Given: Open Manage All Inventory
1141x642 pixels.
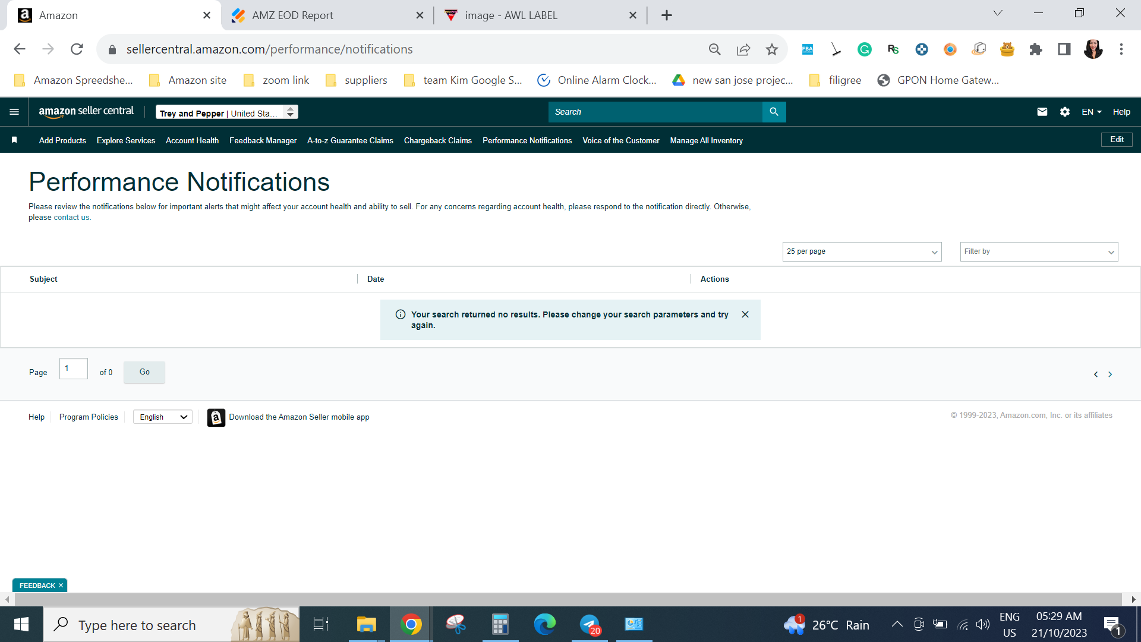Looking at the screenshot, I should pos(707,141).
